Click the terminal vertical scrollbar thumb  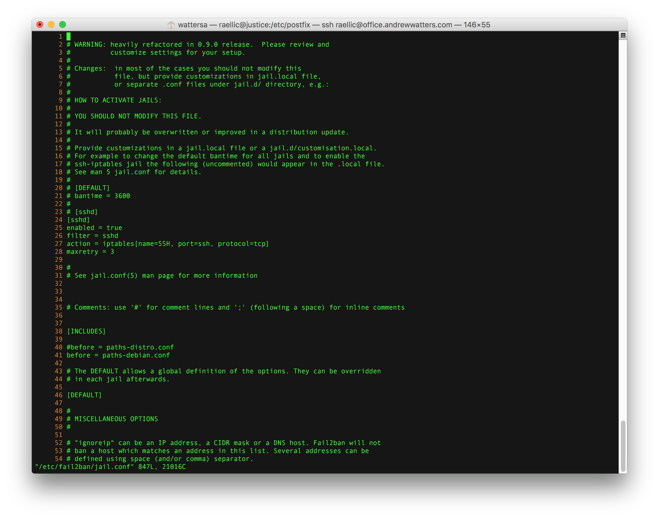(x=623, y=446)
